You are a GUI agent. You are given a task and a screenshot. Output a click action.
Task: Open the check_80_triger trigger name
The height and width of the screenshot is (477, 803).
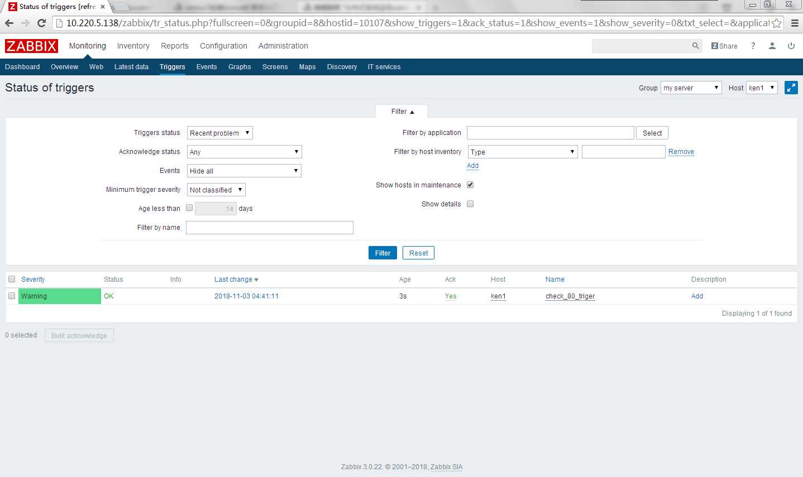tap(570, 296)
